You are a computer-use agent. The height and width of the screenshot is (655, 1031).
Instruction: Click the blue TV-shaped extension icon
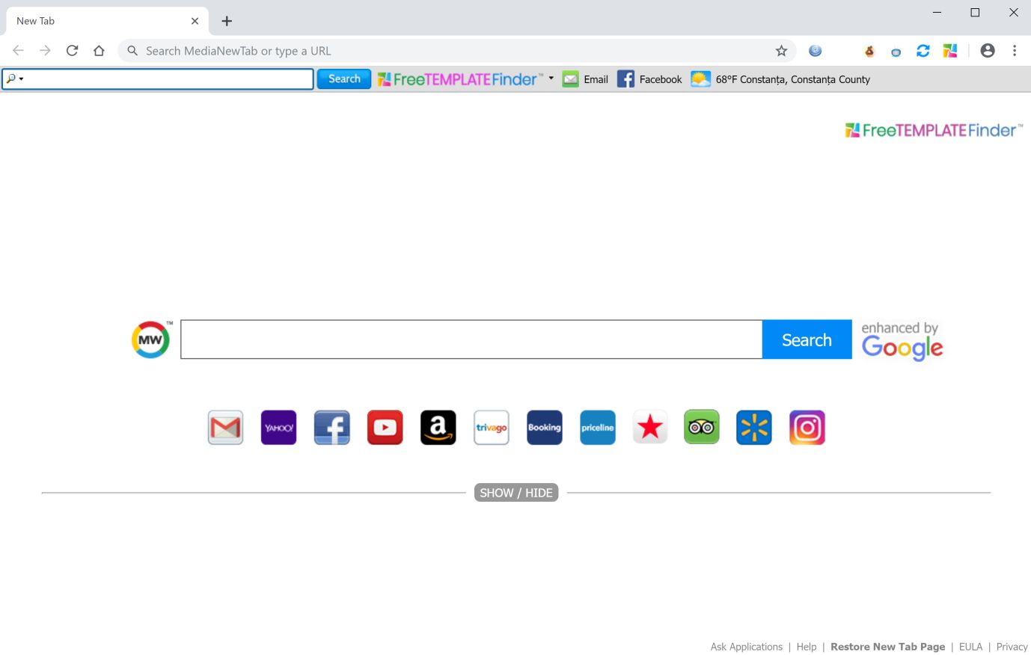pyautogui.click(x=896, y=52)
